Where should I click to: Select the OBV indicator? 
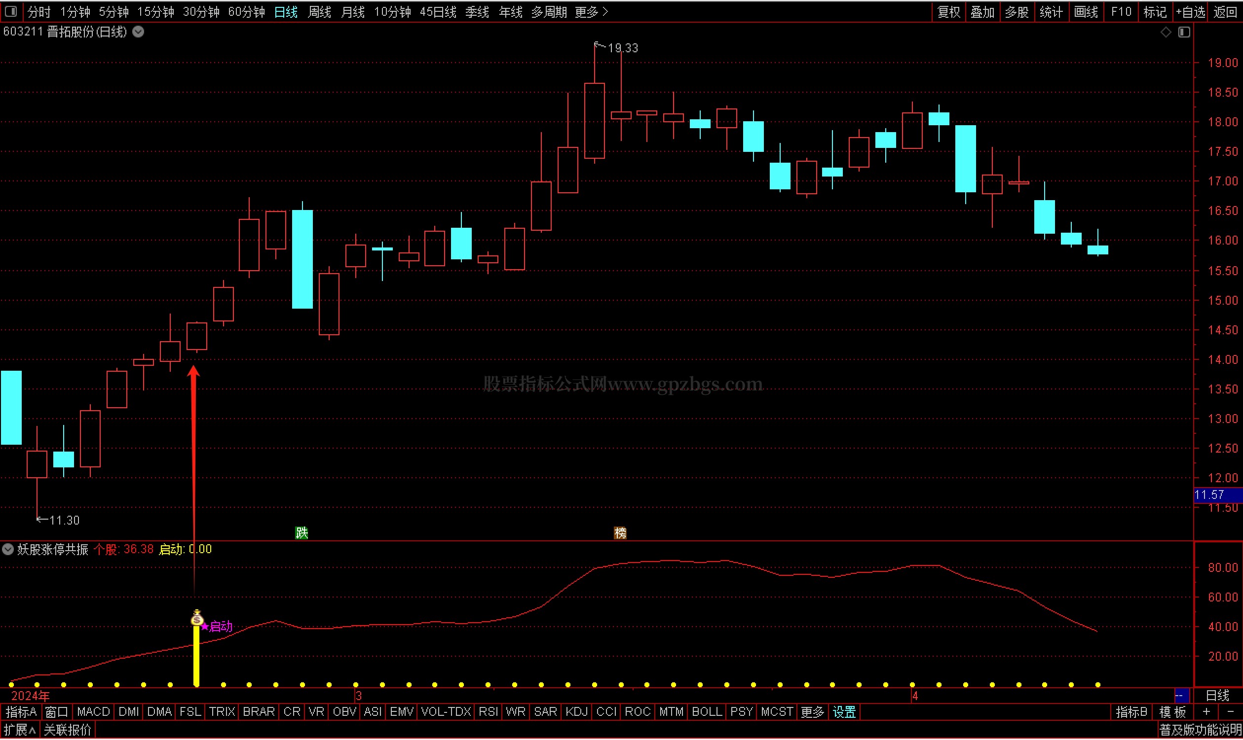[x=344, y=712]
